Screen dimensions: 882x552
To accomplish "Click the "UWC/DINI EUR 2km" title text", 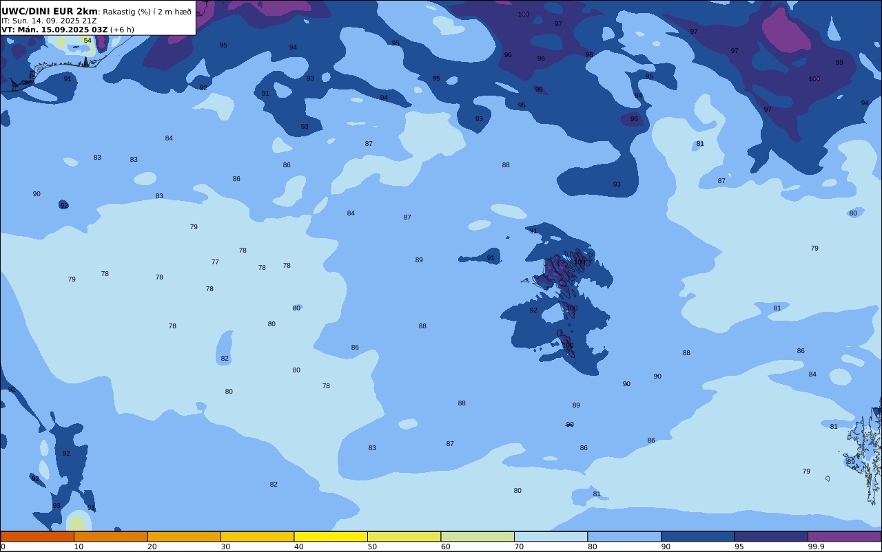I will pyautogui.click(x=50, y=11).
